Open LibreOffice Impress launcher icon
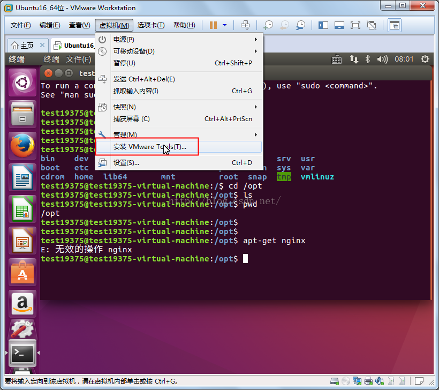Viewport: 439px width, 390px height. click(22, 241)
